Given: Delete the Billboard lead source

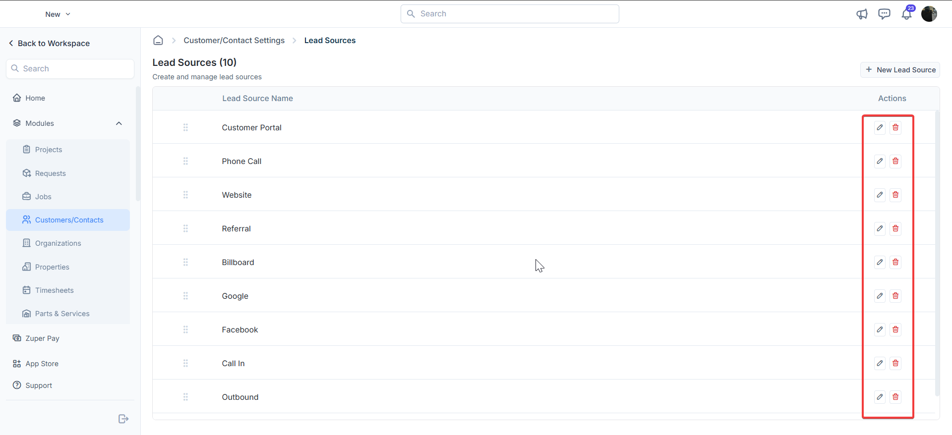Looking at the screenshot, I should tap(895, 262).
